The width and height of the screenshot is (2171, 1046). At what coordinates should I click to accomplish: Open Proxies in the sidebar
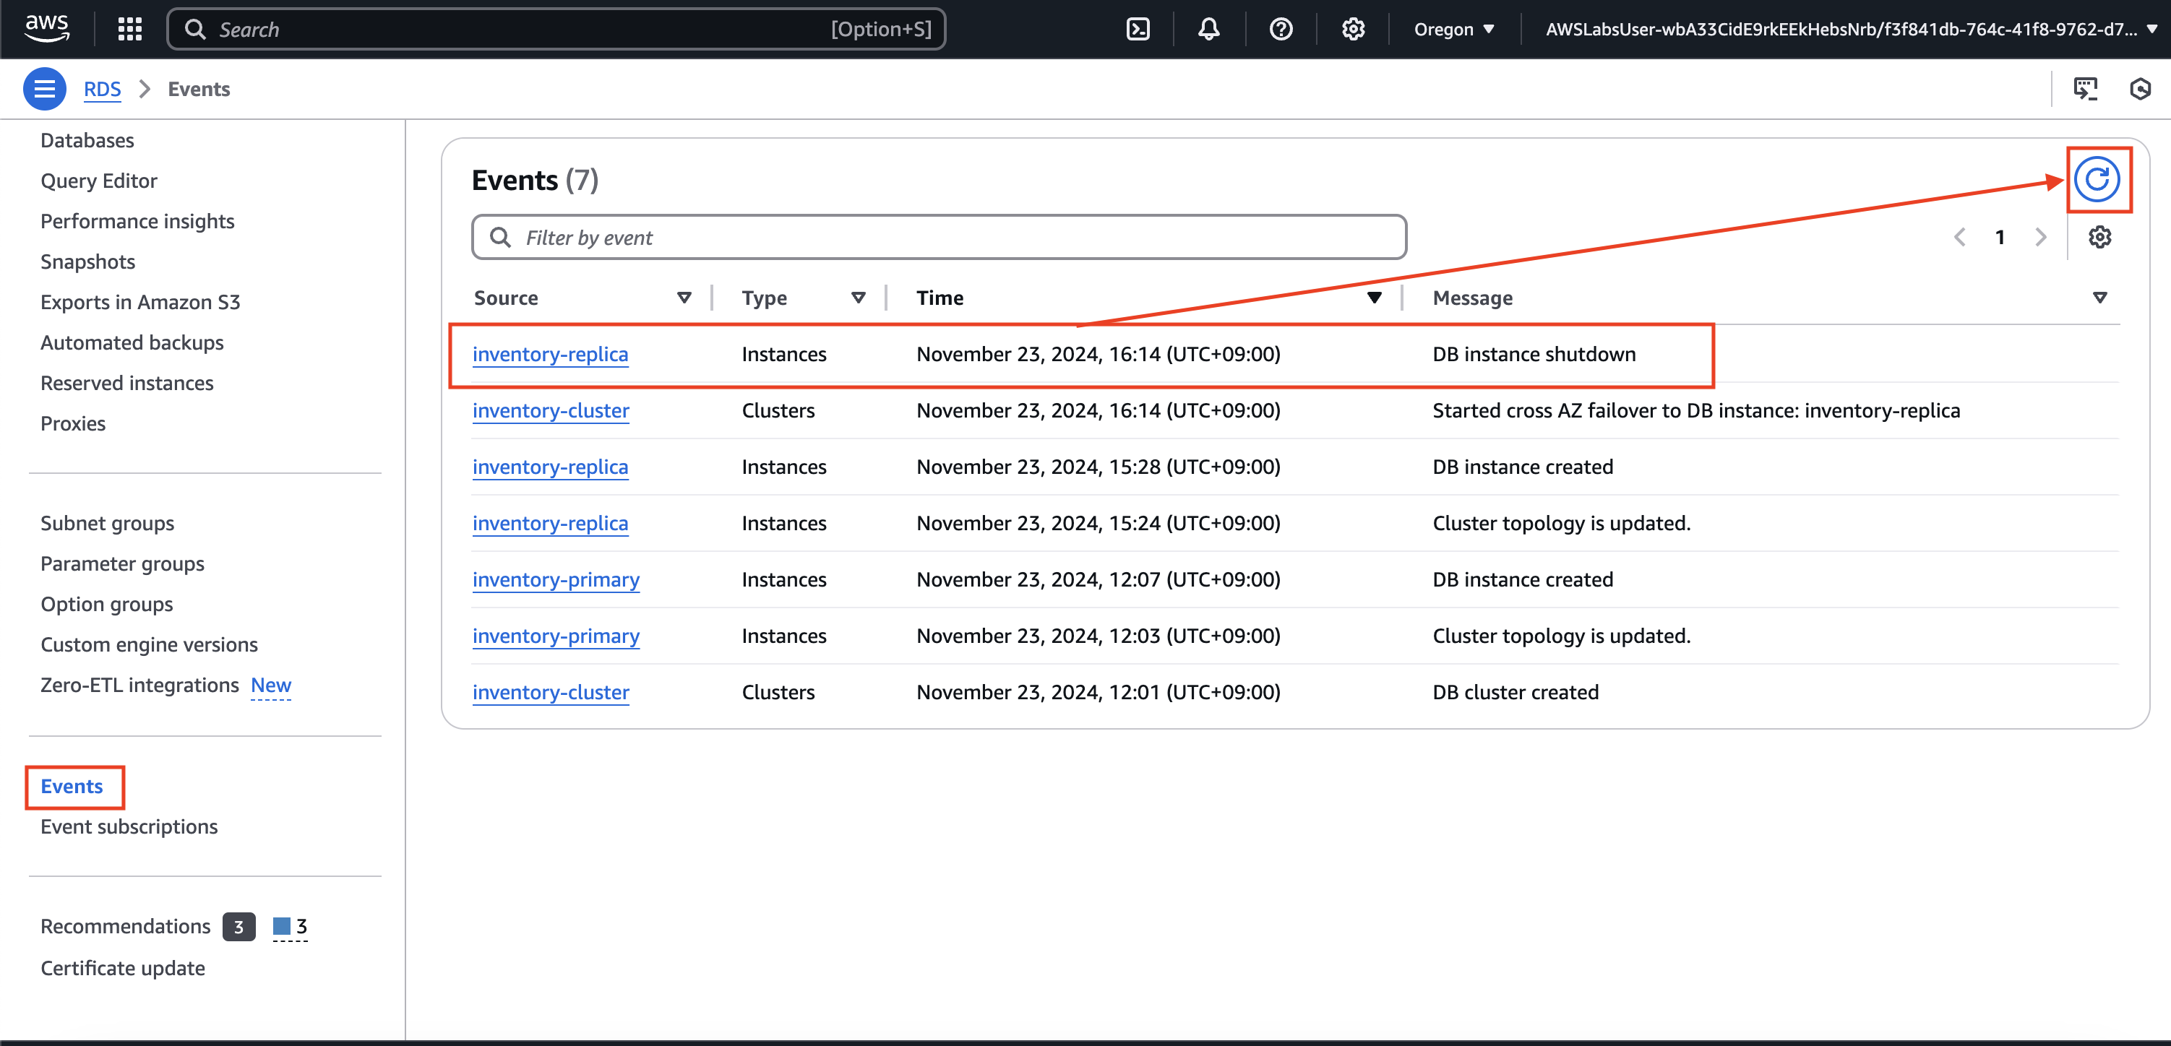(73, 423)
